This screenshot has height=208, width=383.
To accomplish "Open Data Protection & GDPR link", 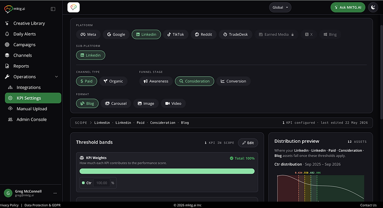I will click(x=43, y=205).
